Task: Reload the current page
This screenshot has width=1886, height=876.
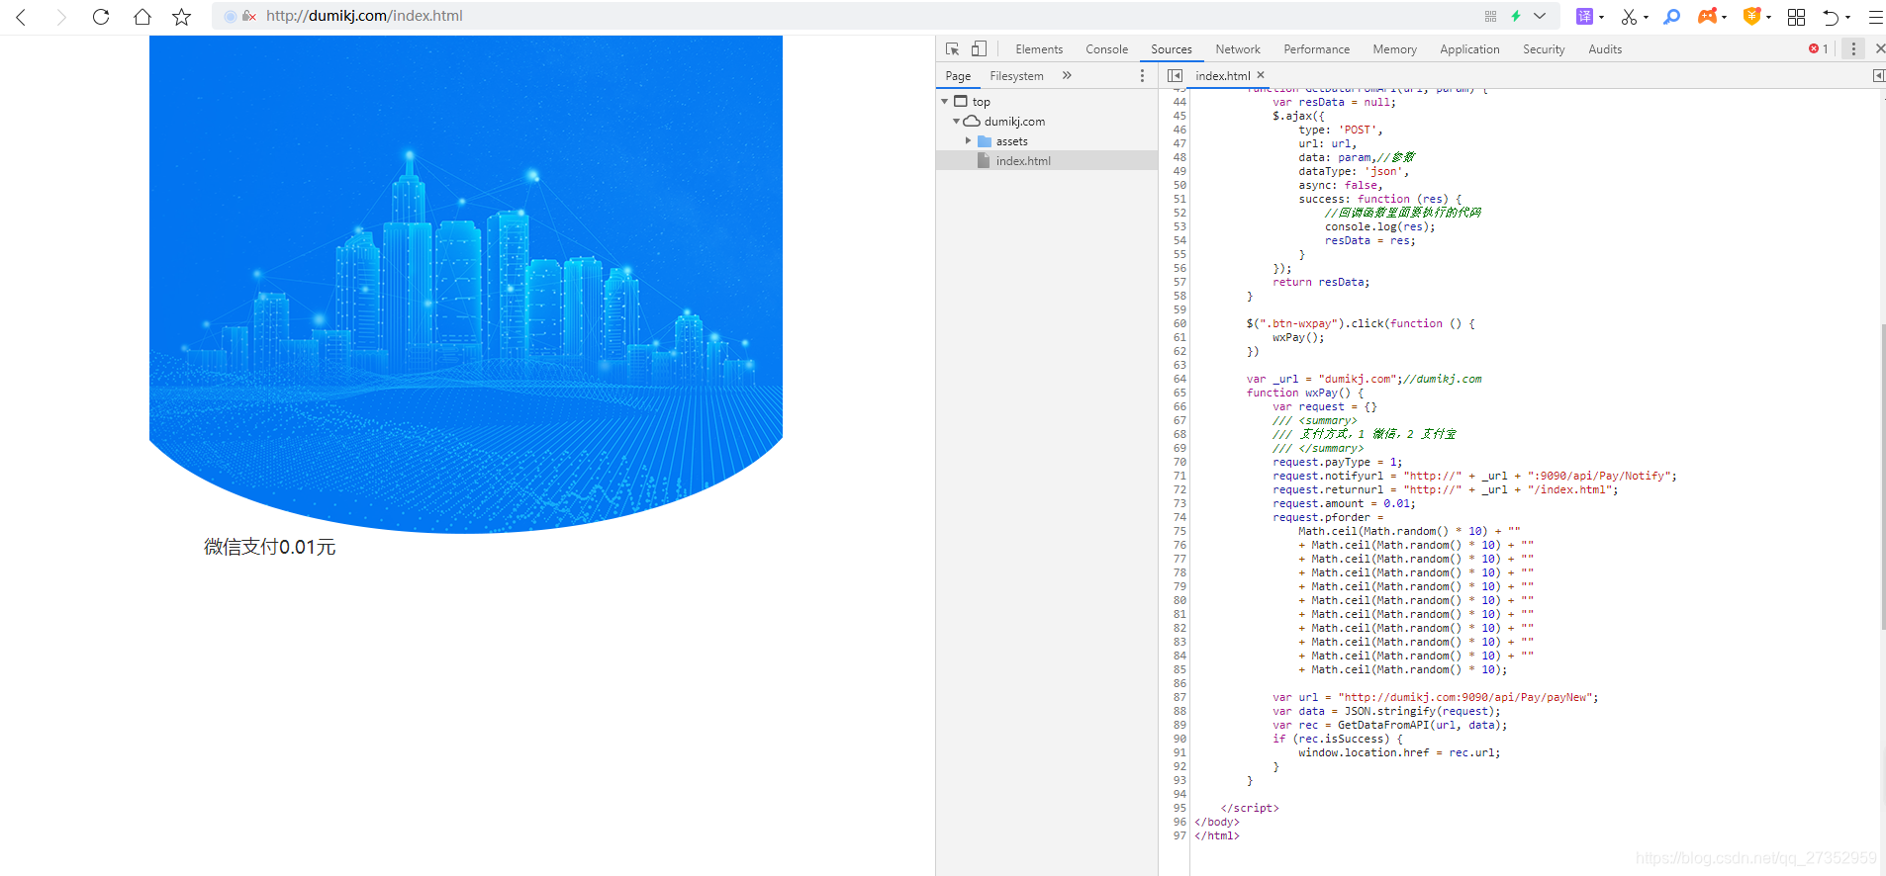Action: point(101,17)
